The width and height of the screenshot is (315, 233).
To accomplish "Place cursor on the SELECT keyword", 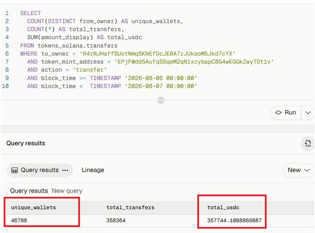I will coord(31,13).
